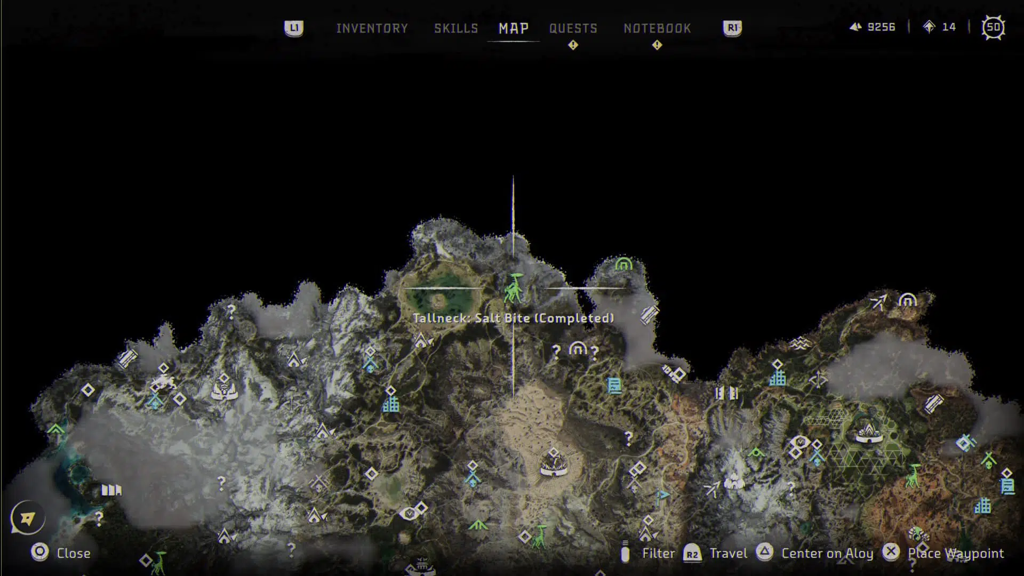Select the green tent icon at the bottom center
Image resolution: width=1024 pixels, height=576 pixels.
[x=478, y=525]
